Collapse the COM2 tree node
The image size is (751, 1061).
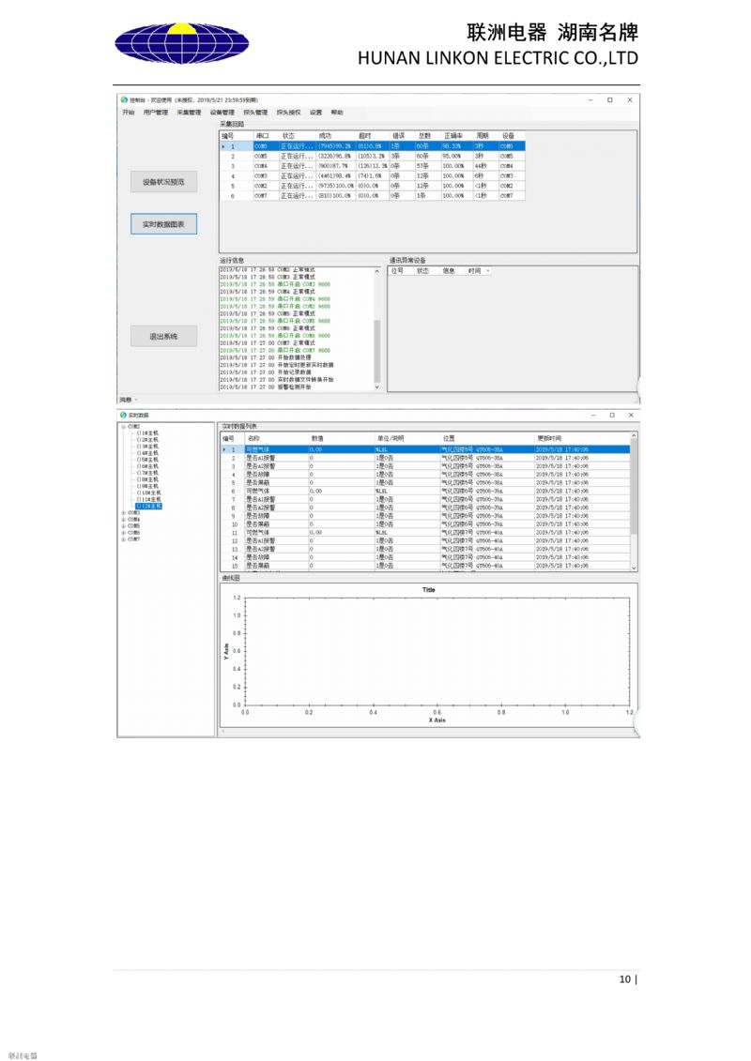tap(123, 426)
